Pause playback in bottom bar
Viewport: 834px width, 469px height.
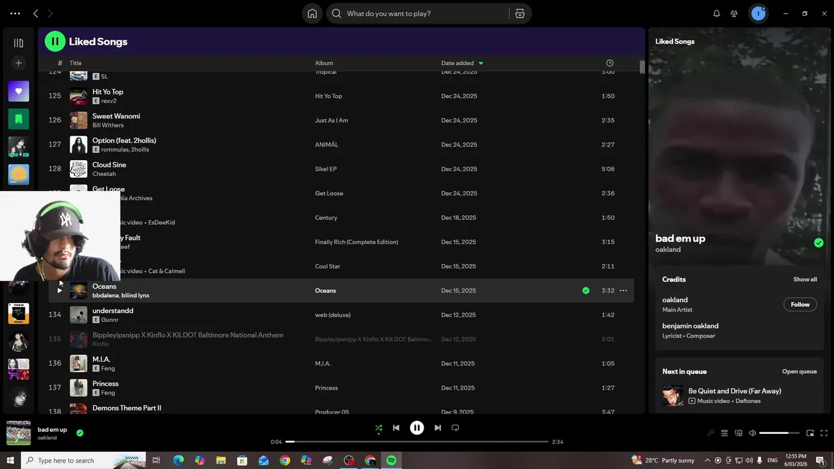(417, 428)
